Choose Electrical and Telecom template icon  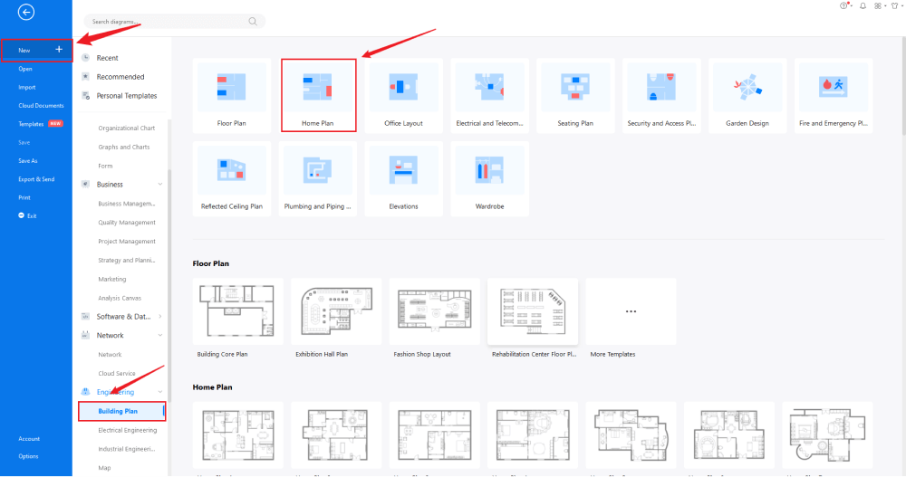coord(489,87)
